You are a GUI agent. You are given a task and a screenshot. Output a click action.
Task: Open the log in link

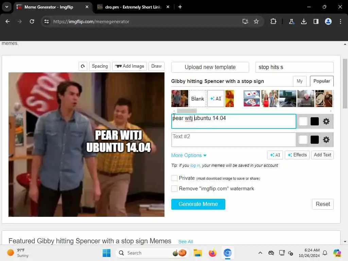(x=195, y=166)
